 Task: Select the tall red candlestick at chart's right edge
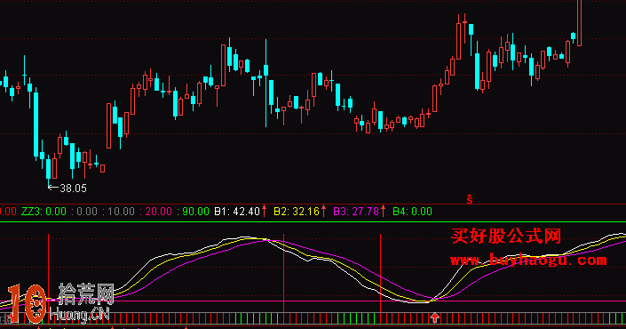(579, 23)
